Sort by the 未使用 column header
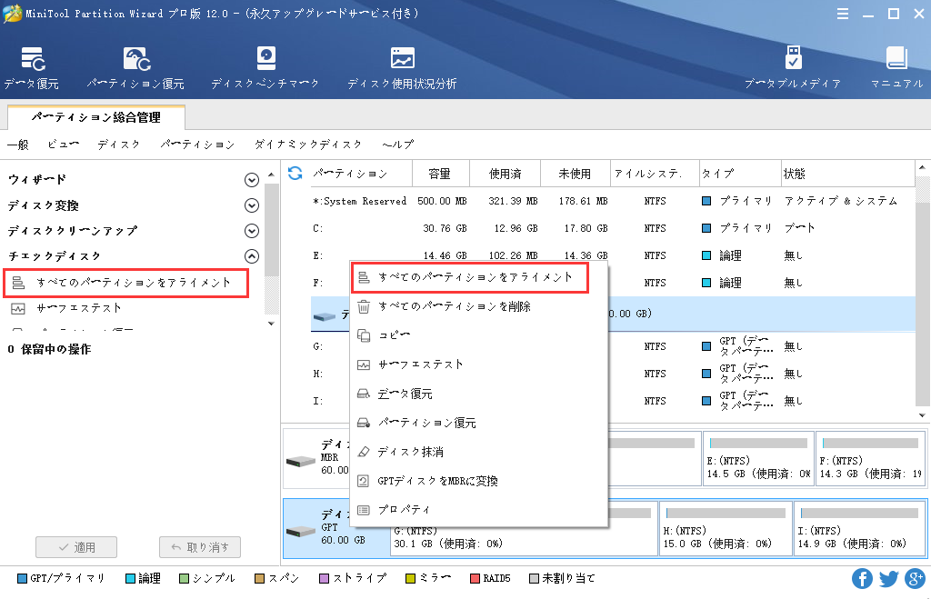The width and height of the screenshot is (931, 599). point(576,174)
